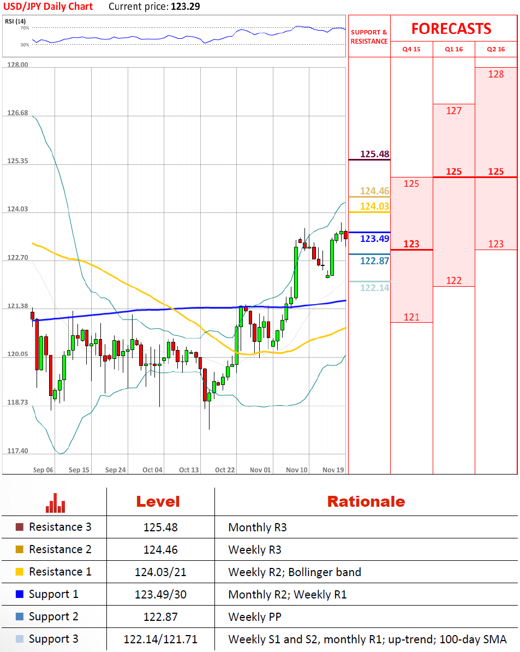Click the bold 123 in Q4 15 column
Viewport: 520px width, 652px height.
tap(411, 244)
